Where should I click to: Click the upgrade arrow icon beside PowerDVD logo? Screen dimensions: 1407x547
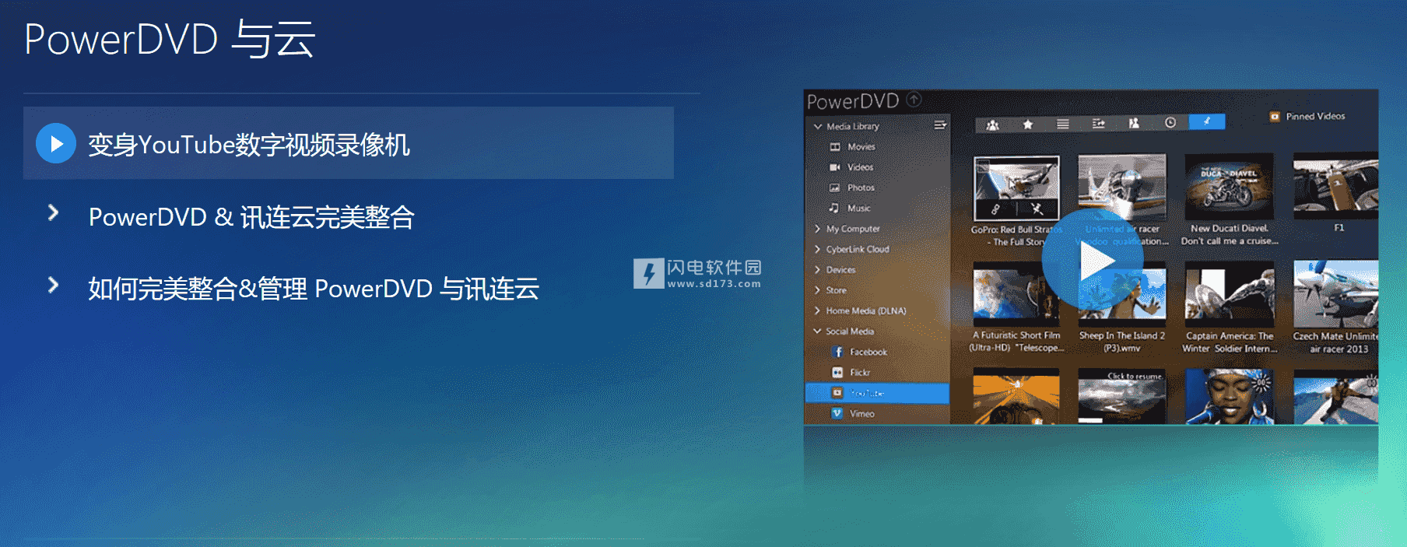(914, 100)
